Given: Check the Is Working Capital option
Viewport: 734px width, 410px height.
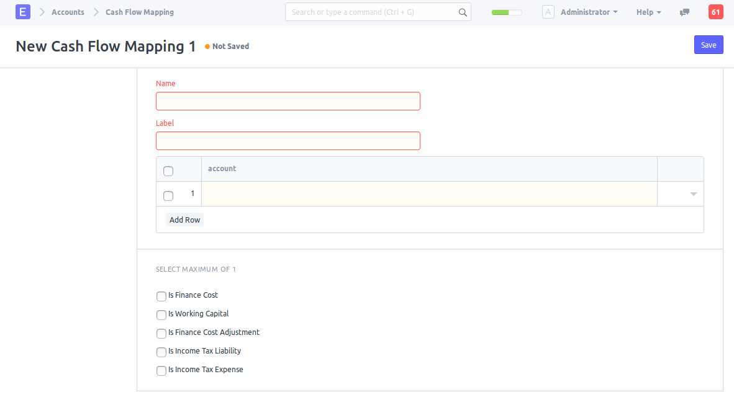Looking at the screenshot, I should (x=161, y=315).
